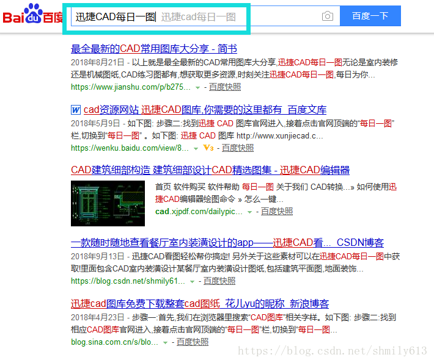Click the date text 2018年8月21日
Image resolution: width=434 pixels, height=363 pixels.
click(97, 62)
